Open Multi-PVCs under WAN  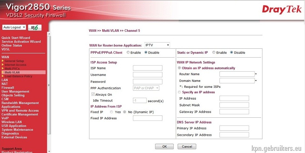point(12,68)
